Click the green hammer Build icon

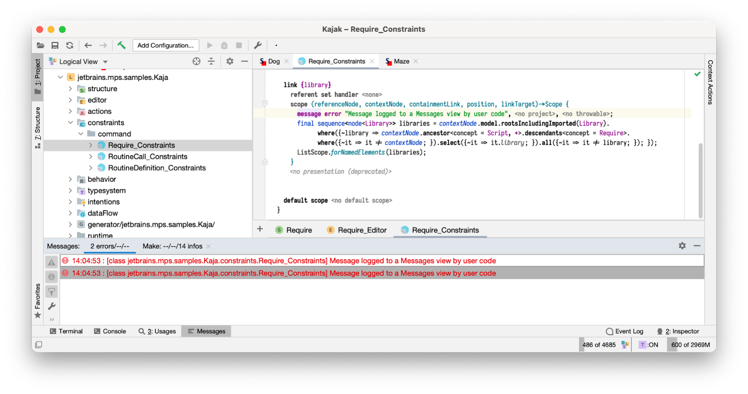click(x=122, y=45)
